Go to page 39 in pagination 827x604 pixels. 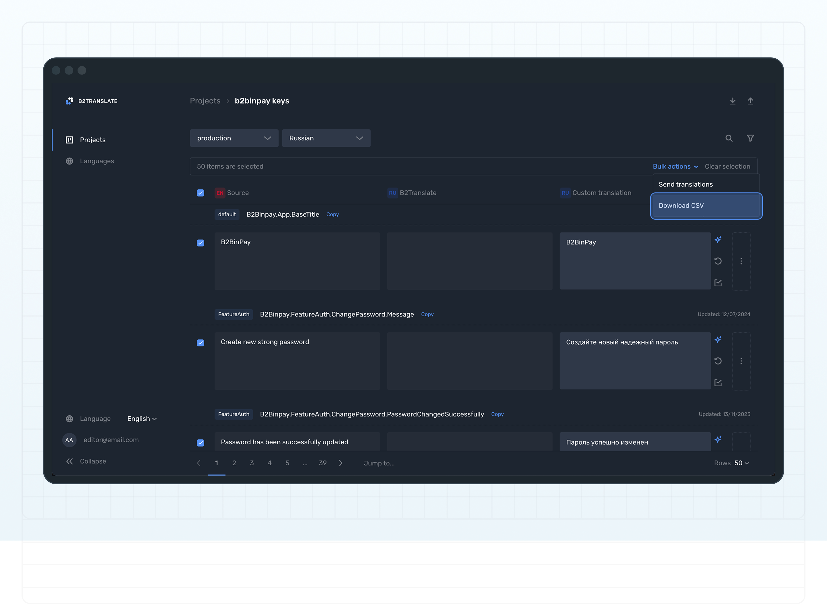click(323, 463)
